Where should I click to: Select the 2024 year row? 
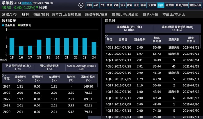[49, 86]
